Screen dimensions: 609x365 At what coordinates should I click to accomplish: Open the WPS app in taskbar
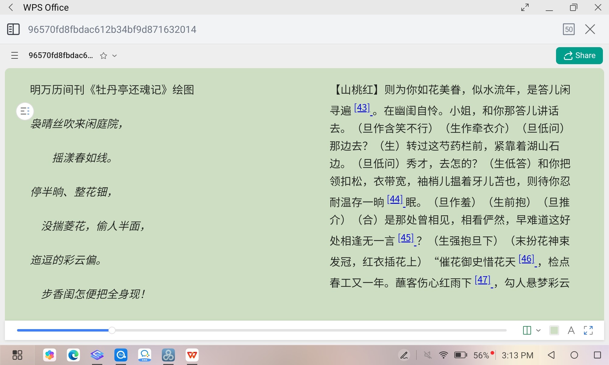(x=192, y=355)
